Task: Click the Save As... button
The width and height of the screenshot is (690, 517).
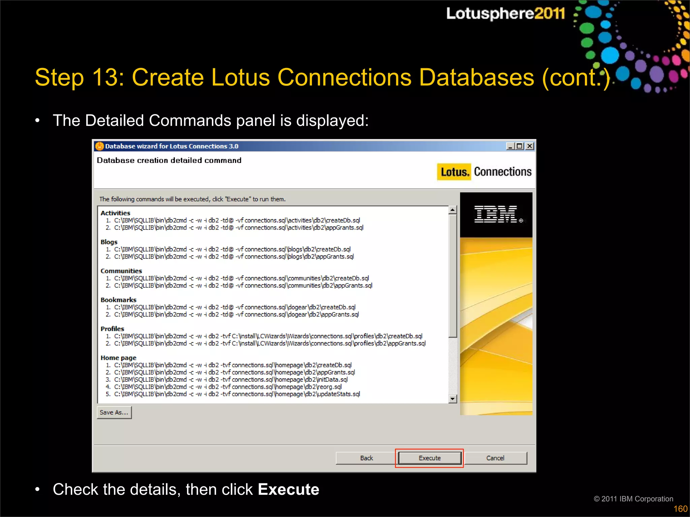Action: pos(114,412)
